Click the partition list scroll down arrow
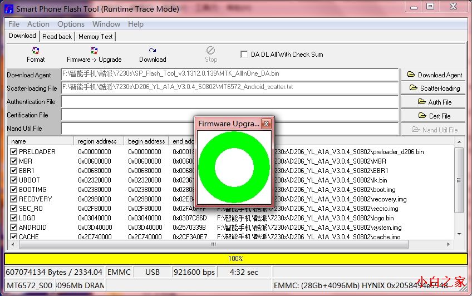 (459, 234)
